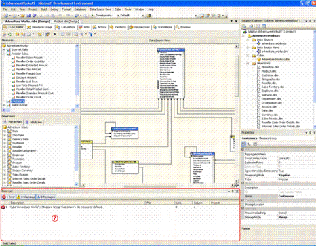
Task: Click the Measures pane horizontal scrollbar
Action: [39, 110]
